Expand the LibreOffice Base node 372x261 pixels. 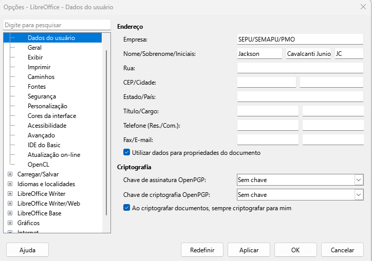(x=10, y=213)
